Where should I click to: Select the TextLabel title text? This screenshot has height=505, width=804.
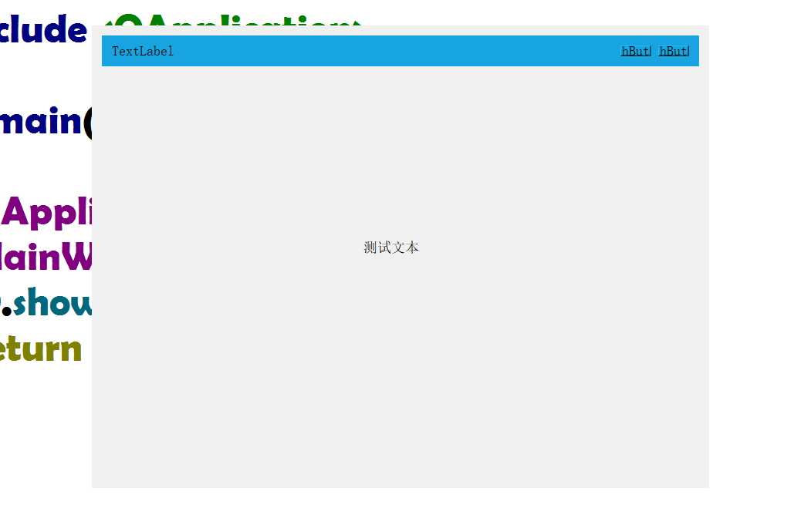[143, 51]
